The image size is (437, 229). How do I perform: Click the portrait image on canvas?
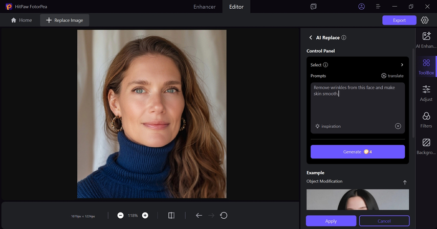pyautogui.click(x=152, y=114)
